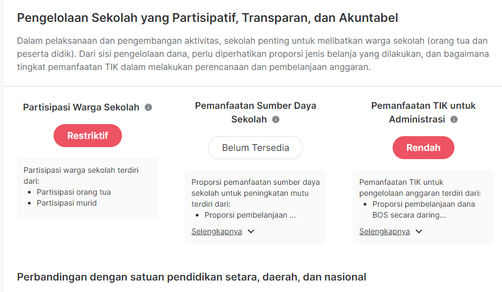Screen dimensions: 502x292
Task: Select the Partisipasi Warga Sekolah card title
Action: coord(81,107)
